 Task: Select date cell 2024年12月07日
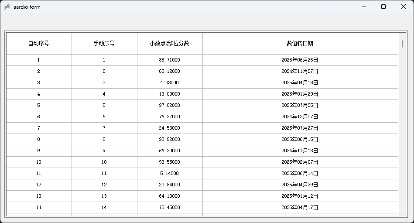[x=300, y=117]
